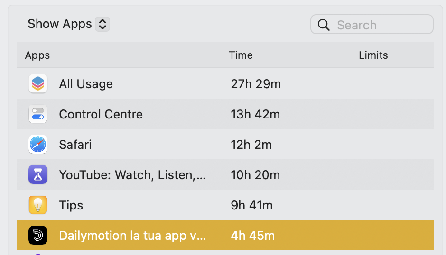Sort by the Apps column header

pyautogui.click(x=37, y=55)
